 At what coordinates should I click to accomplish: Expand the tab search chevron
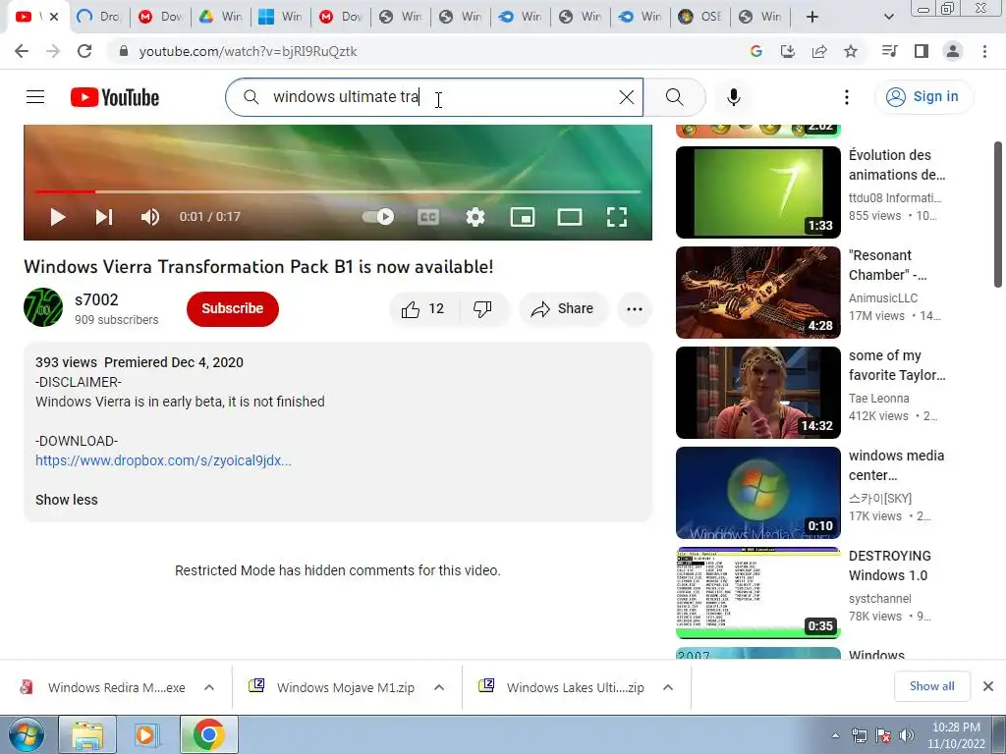pyautogui.click(x=888, y=17)
